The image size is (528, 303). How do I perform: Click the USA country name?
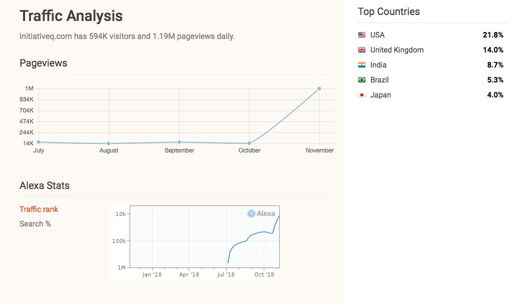377,35
